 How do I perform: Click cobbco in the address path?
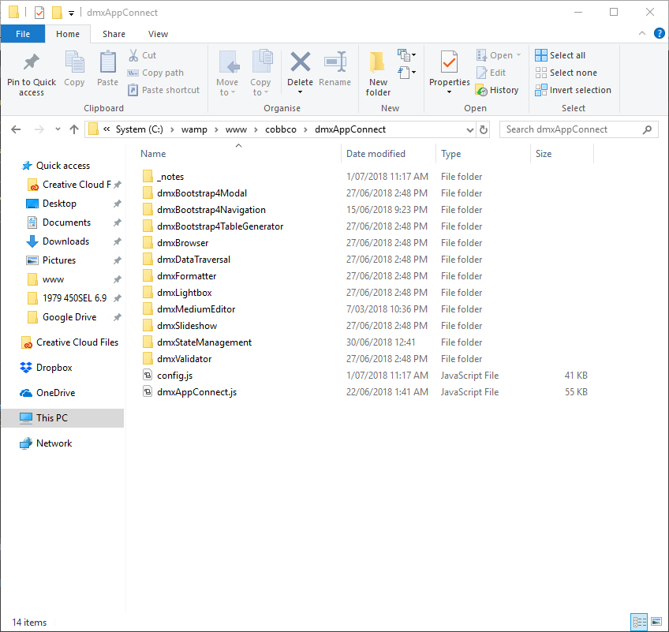click(281, 129)
